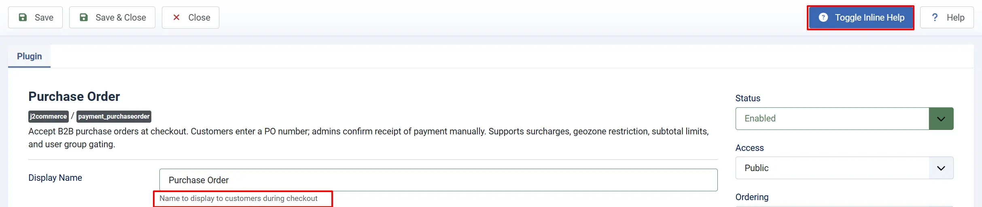Viewport: 982px width, 207px height.
Task: Click the question circle icon on Toggle Inline Help
Action: pyautogui.click(x=823, y=17)
